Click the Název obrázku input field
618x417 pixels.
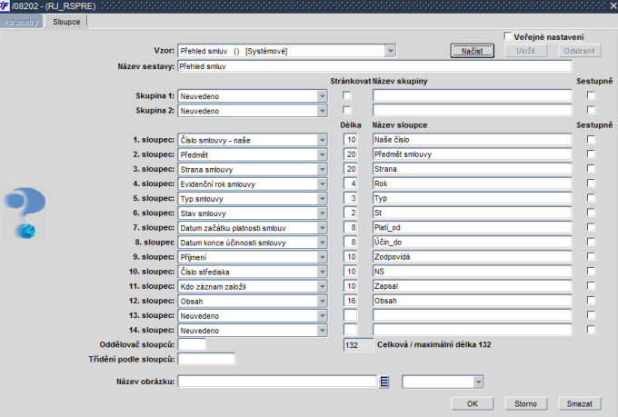click(277, 382)
